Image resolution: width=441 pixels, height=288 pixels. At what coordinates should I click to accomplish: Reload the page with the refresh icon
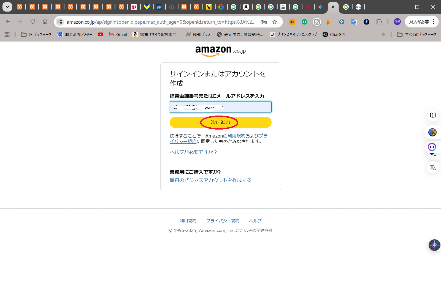pyautogui.click(x=33, y=22)
